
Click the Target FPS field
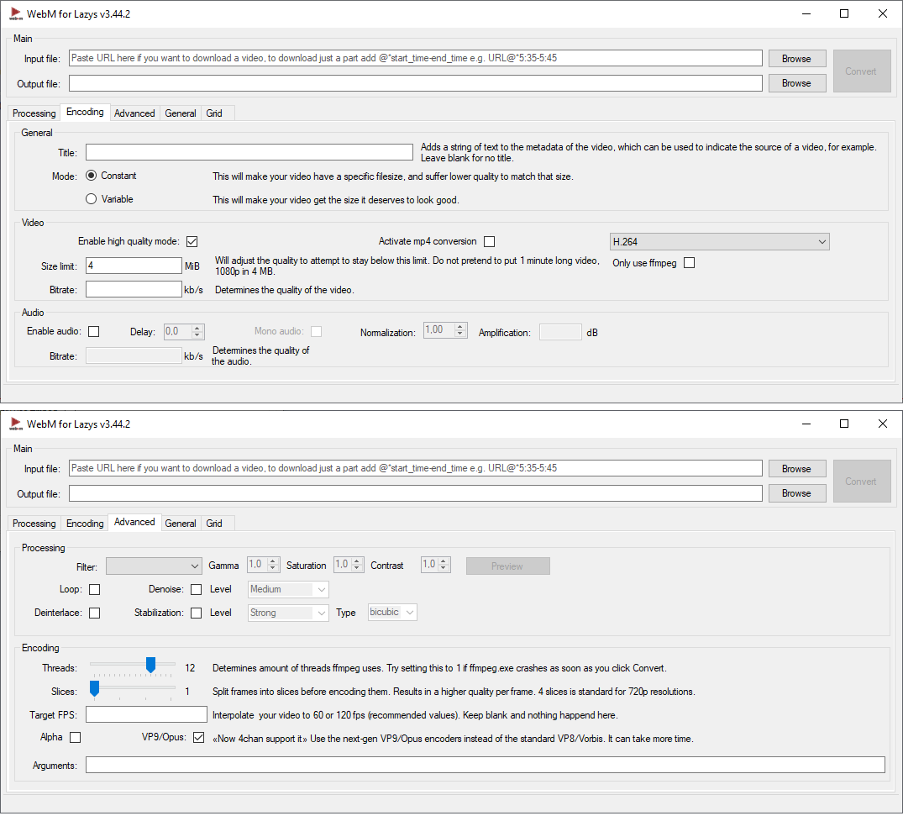coord(146,714)
